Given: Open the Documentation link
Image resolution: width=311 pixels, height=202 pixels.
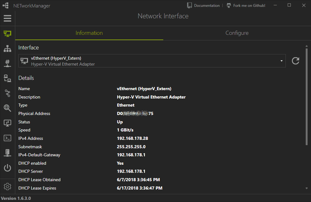Looking at the screenshot, I should tap(207, 5).
